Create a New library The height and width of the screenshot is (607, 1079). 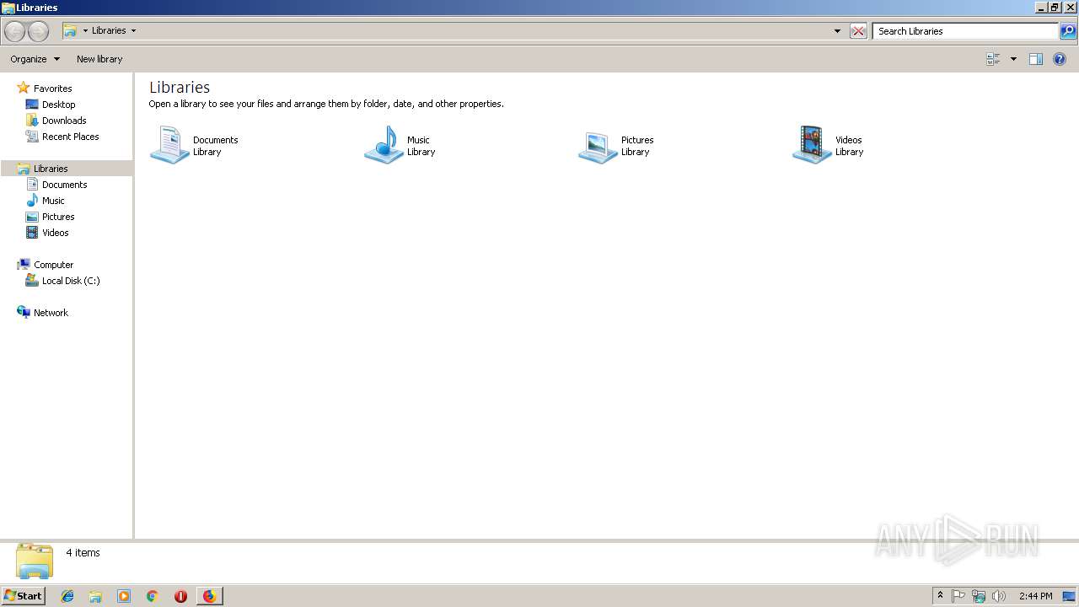tap(99, 59)
